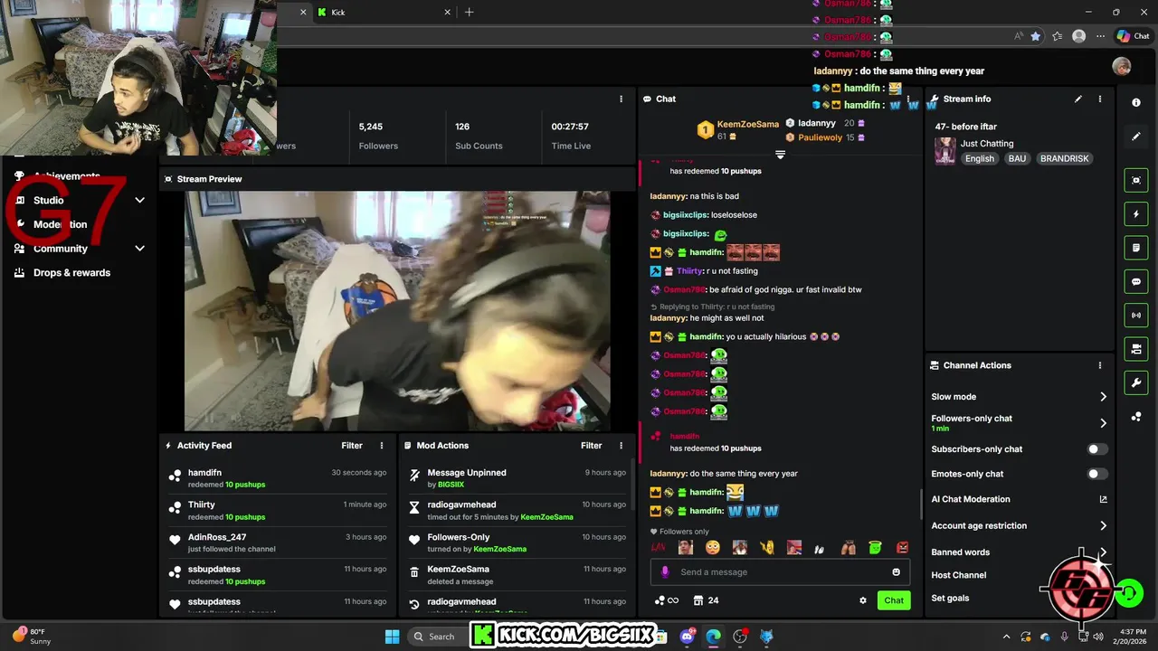Open Mod Actions three-dot menu

click(x=621, y=446)
